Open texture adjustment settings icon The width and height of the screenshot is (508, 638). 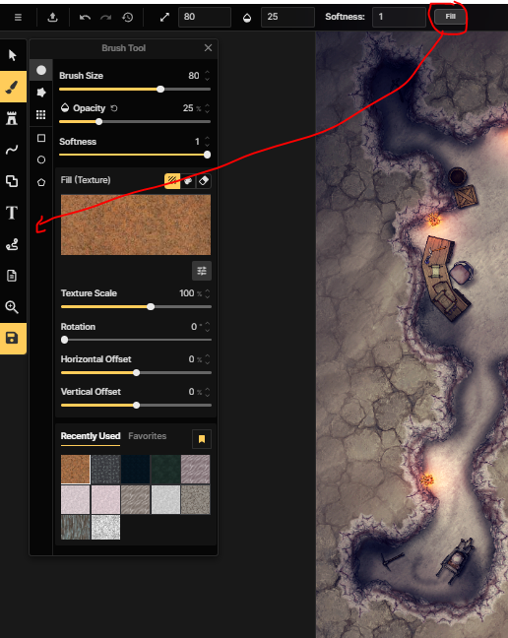(202, 271)
